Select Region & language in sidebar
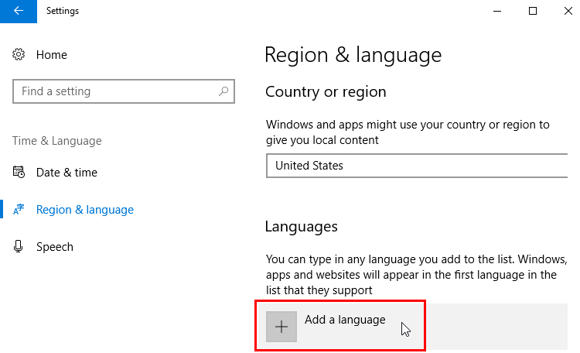 pyautogui.click(x=85, y=210)
